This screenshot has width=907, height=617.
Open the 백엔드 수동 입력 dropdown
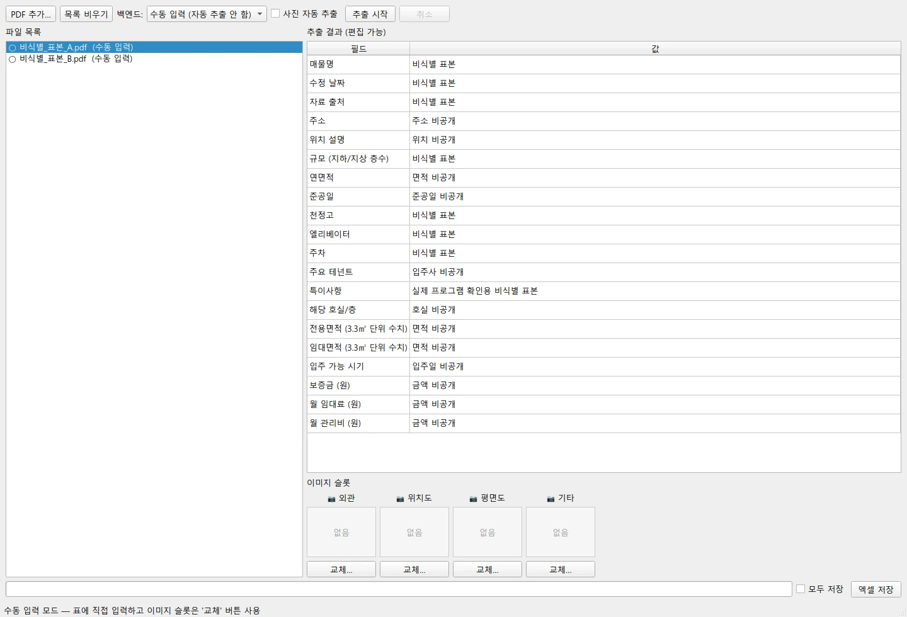207,14
